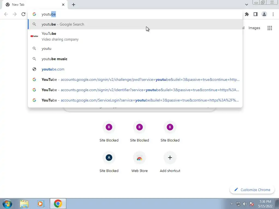Click the globe icon beside youtube.com

click(x=34, y=69)
